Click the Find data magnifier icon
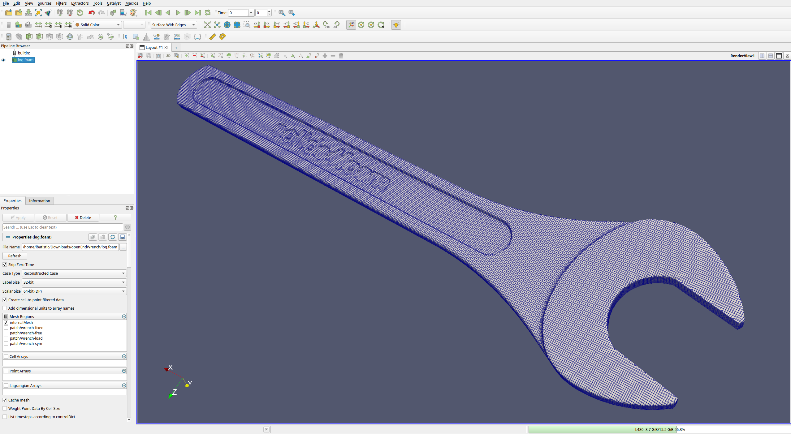Viewport: 791px width, 434px height. [x=282, y=13]
